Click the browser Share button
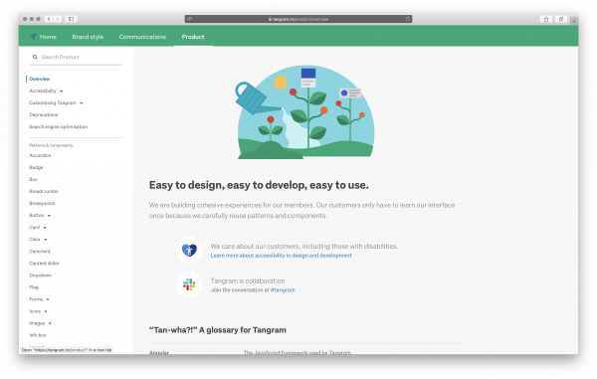597x379 pixels. (x=546, y=19)
